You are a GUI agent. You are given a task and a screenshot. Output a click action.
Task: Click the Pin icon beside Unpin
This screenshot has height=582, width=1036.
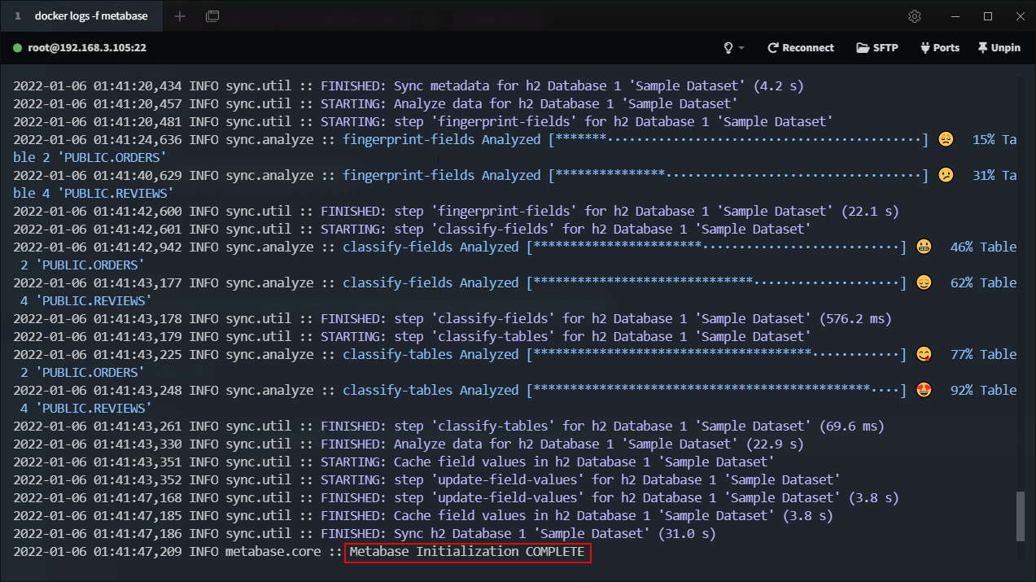coord(982,48)
